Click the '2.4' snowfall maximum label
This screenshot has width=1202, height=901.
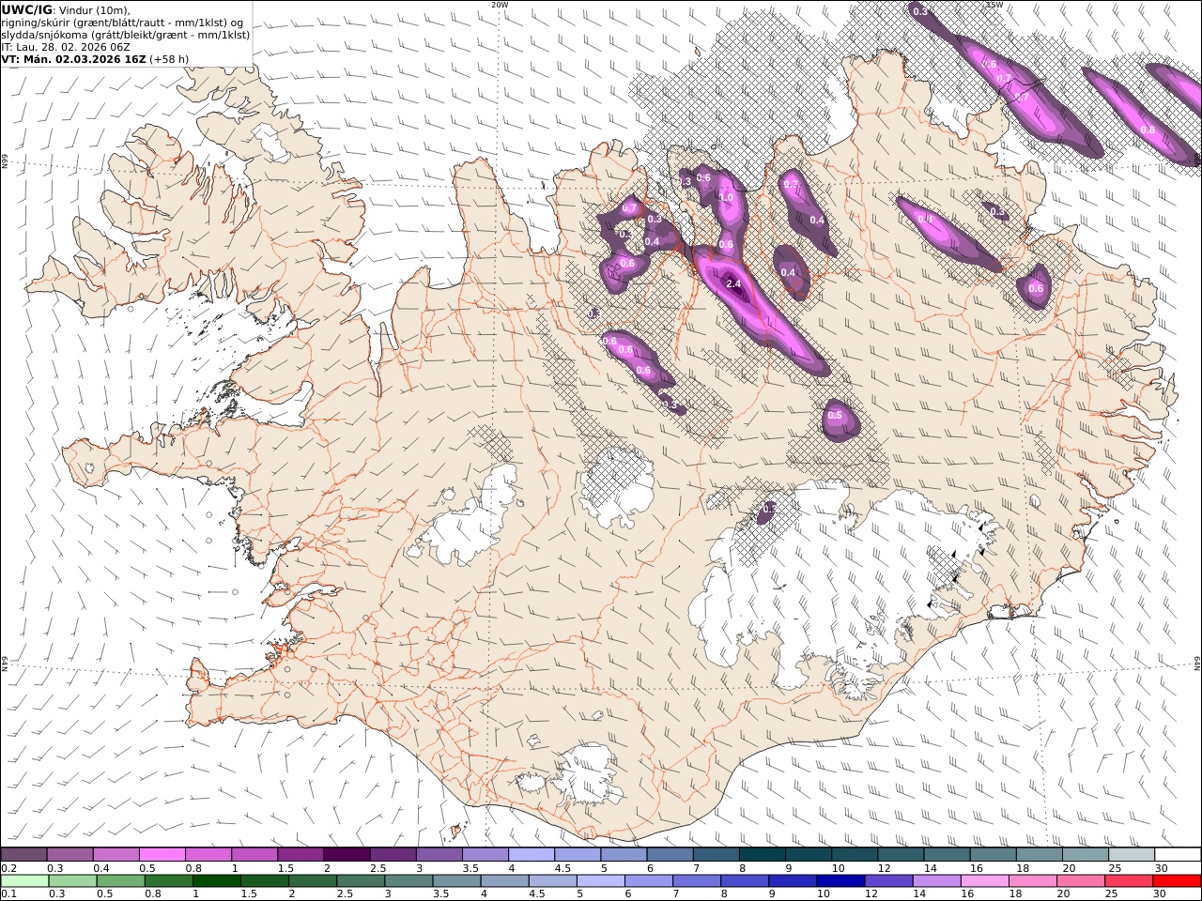734,283
